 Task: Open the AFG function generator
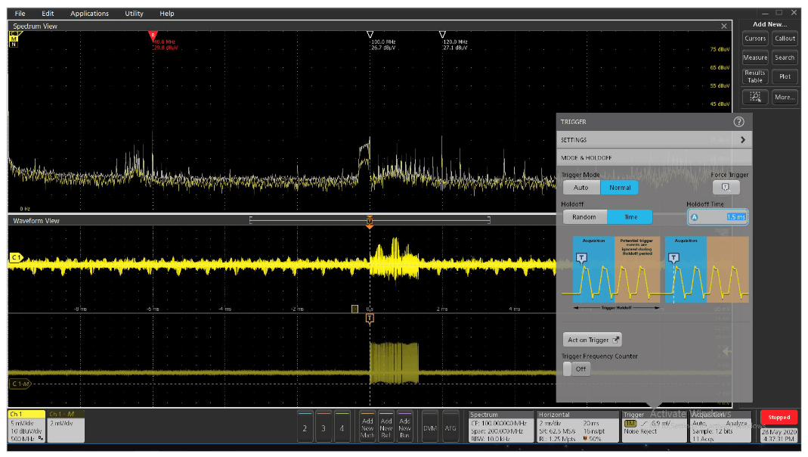[451, 427]
